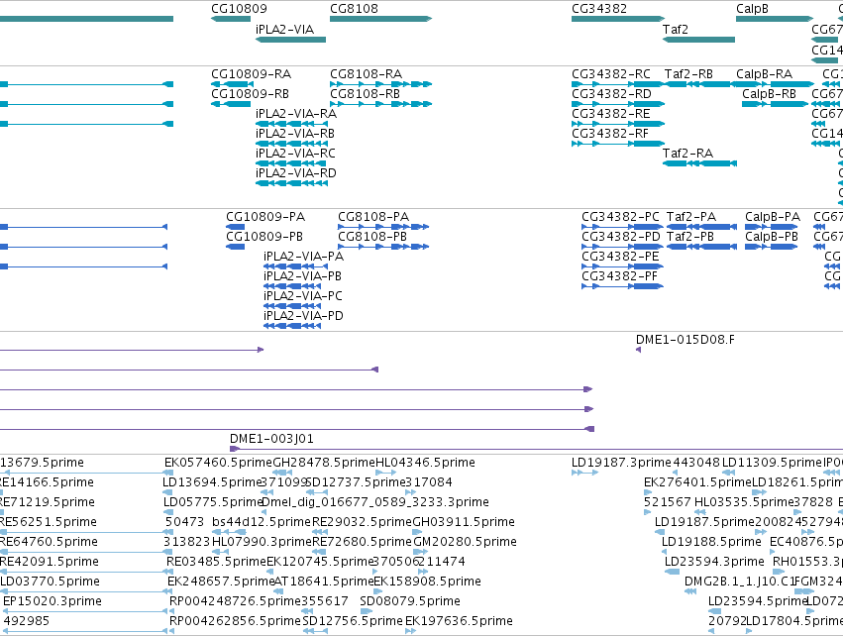Click transcript CG34382-RF
843x636 pixels.
[x=610, y=134]
